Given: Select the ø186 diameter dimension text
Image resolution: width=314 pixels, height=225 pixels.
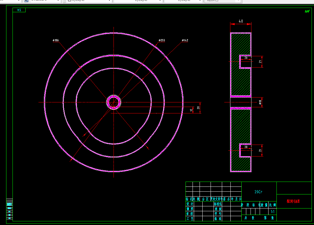Looking at the screenshot, I should pos(56,40).
